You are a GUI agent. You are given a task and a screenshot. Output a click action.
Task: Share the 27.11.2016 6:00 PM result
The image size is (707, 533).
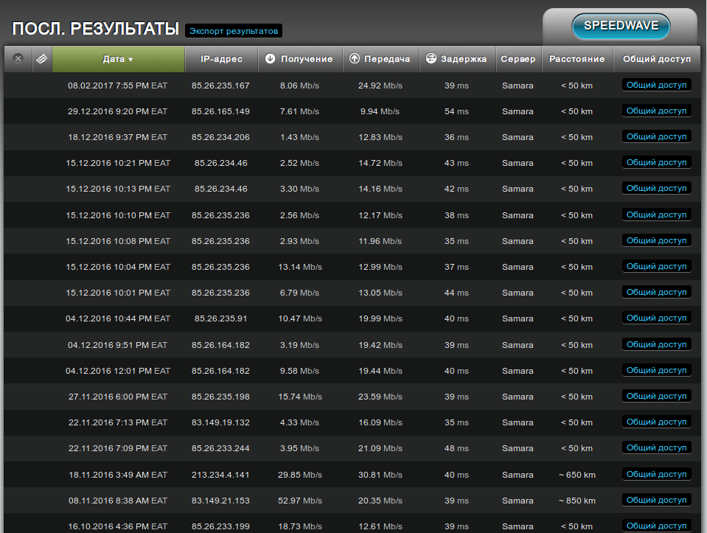(656, 396)
